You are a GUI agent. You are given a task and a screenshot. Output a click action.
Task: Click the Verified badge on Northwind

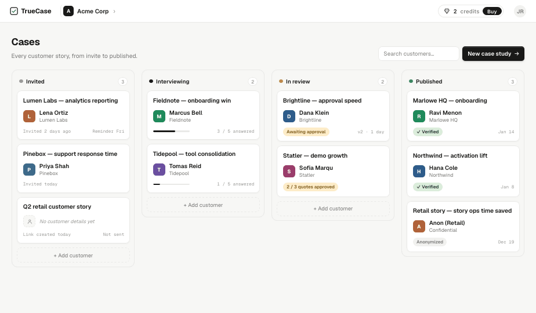[x=428, y=187]
